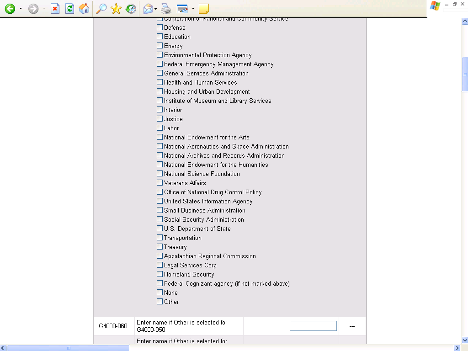Tick Legal Services Corp checkbox
The width and height of the screenshot is (468, 351).
click(160, 265)
